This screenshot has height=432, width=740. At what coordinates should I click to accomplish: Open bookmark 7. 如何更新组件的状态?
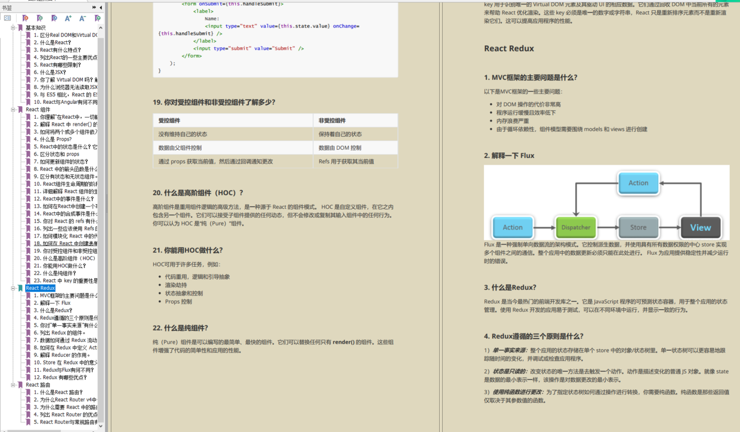coord(60,161)
